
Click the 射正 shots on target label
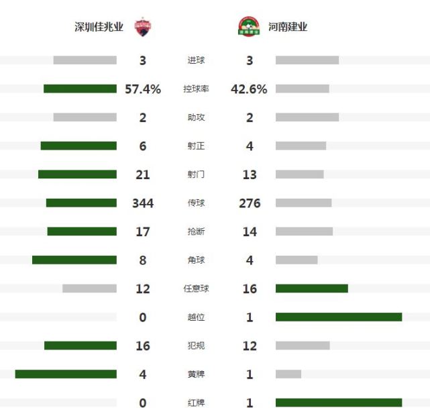pos(196,146)
